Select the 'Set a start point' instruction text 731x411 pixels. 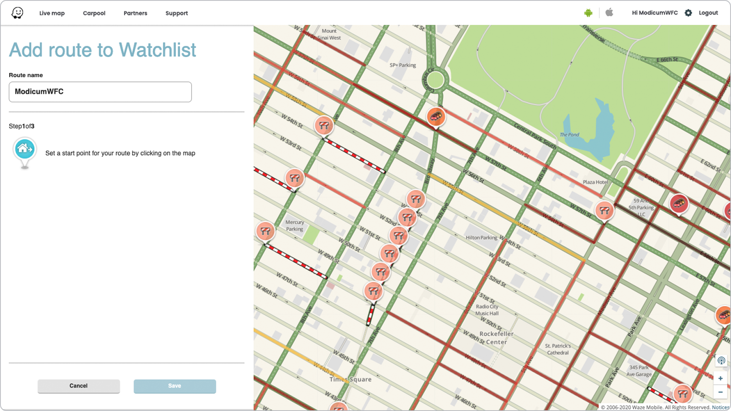point(120,153)
